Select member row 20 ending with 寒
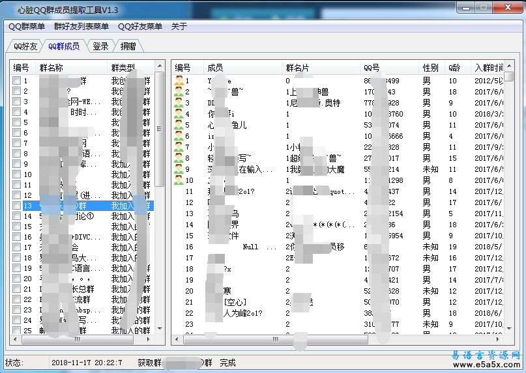526x373 pixels. (338, 291)
